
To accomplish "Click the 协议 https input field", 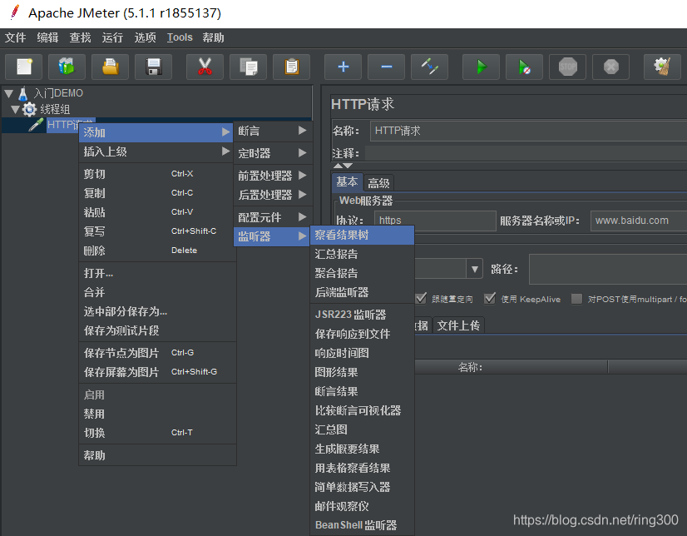I will point(435,221).
